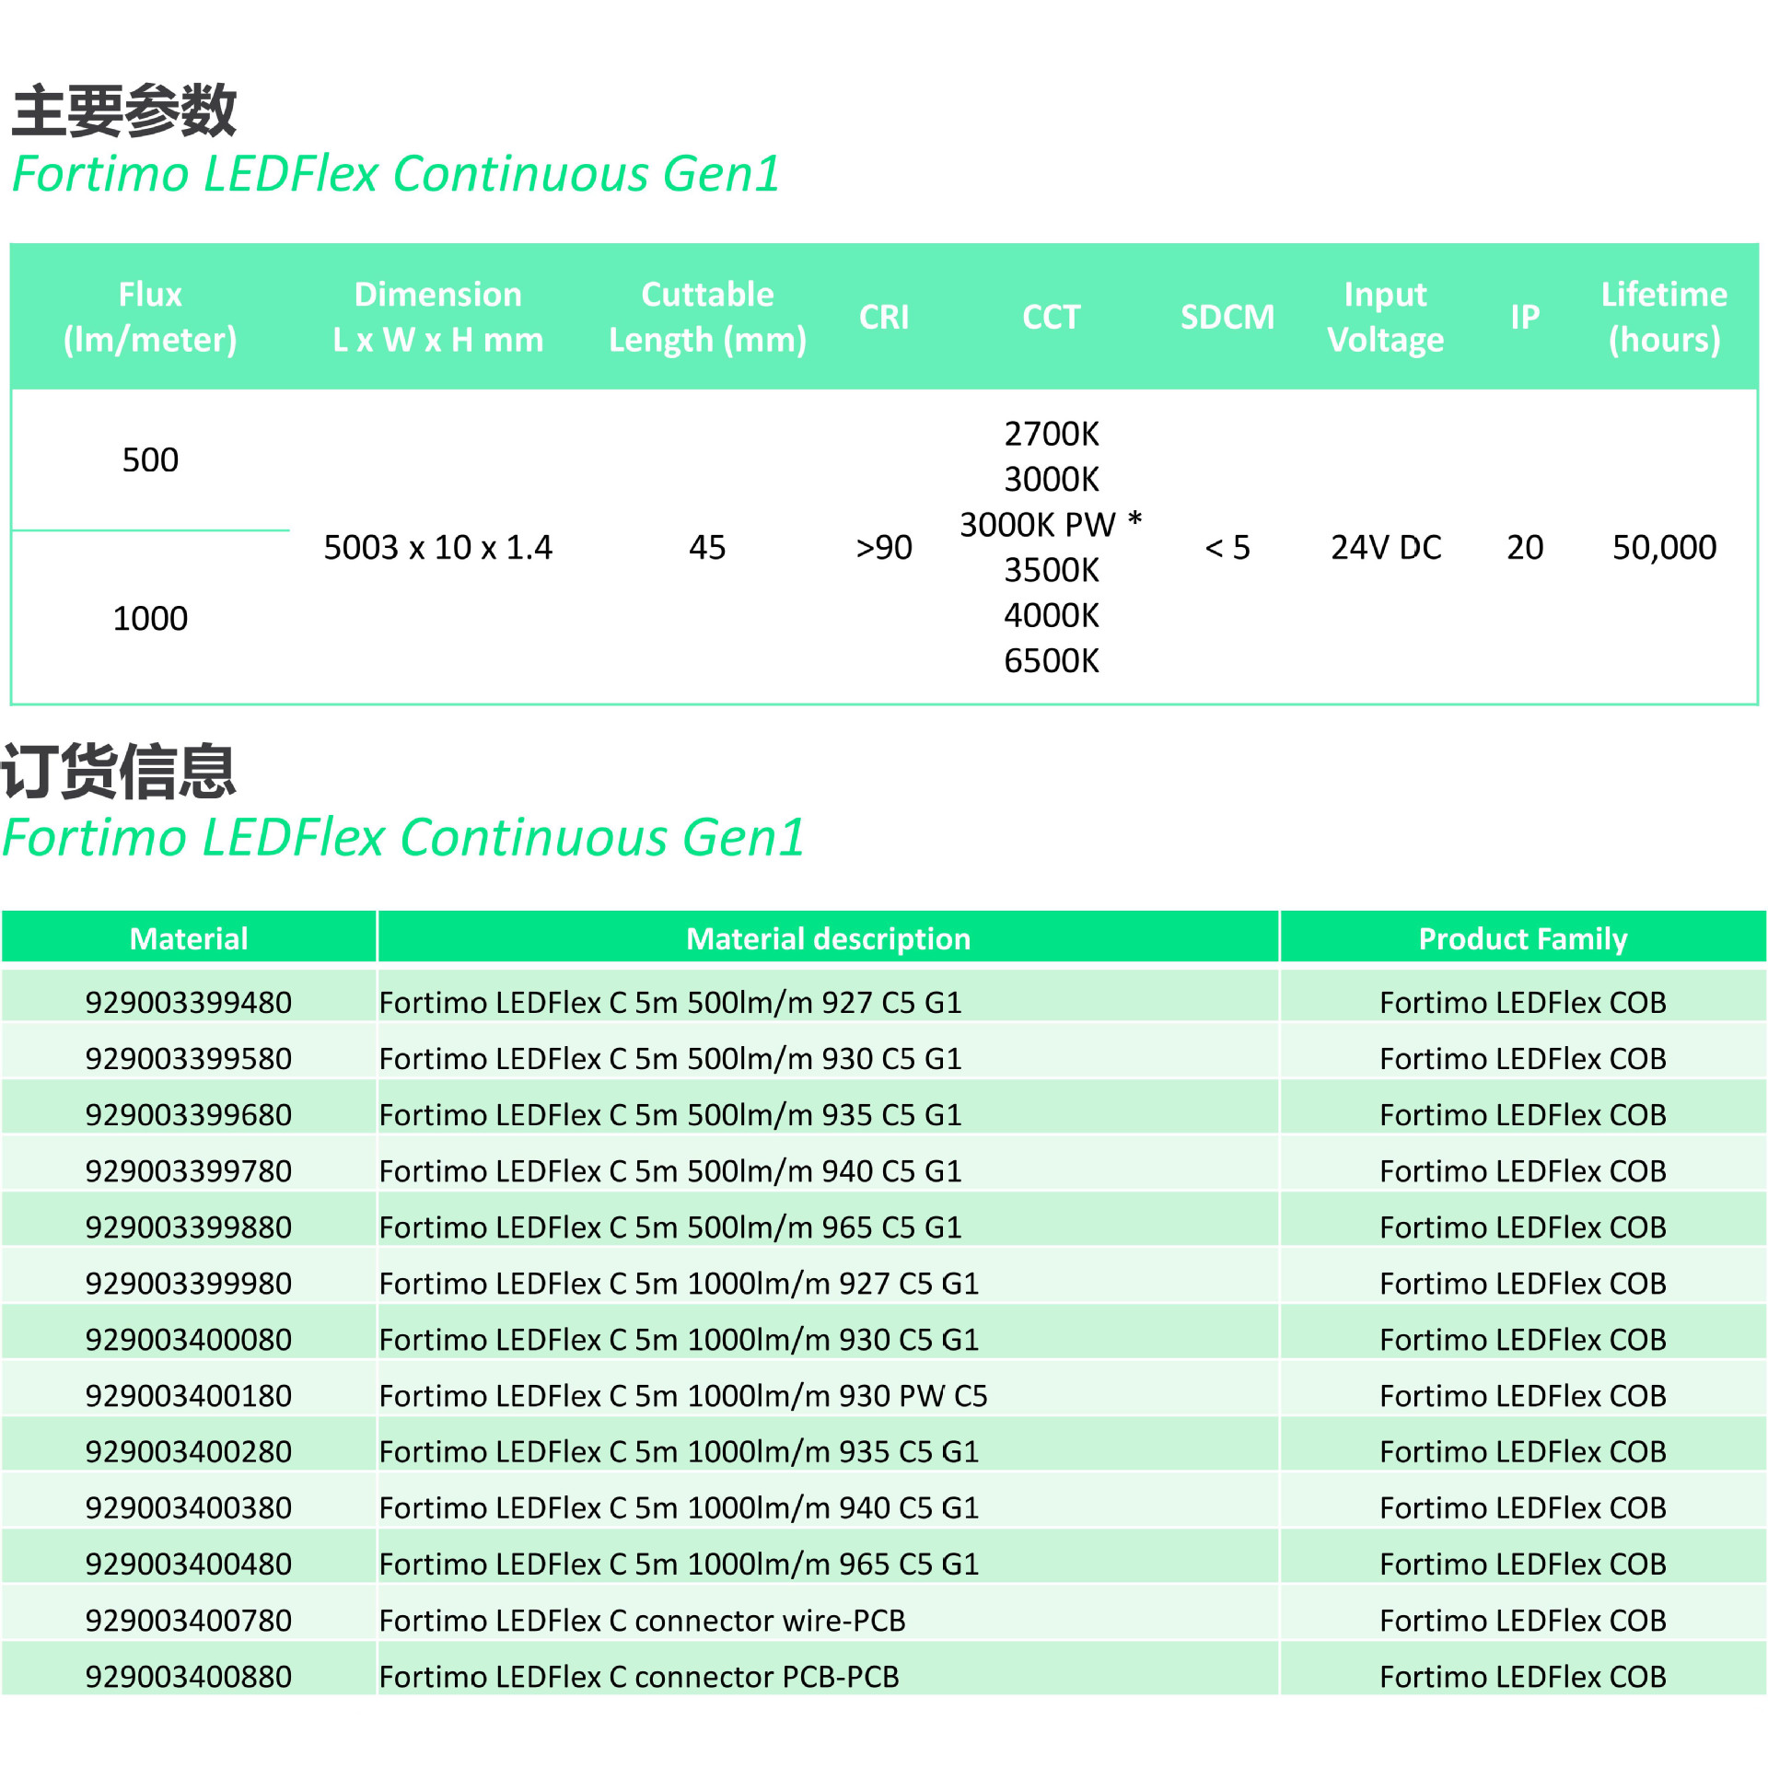Select the CRI value >90
The image size is (1768, 1768).
pos(884,548)
